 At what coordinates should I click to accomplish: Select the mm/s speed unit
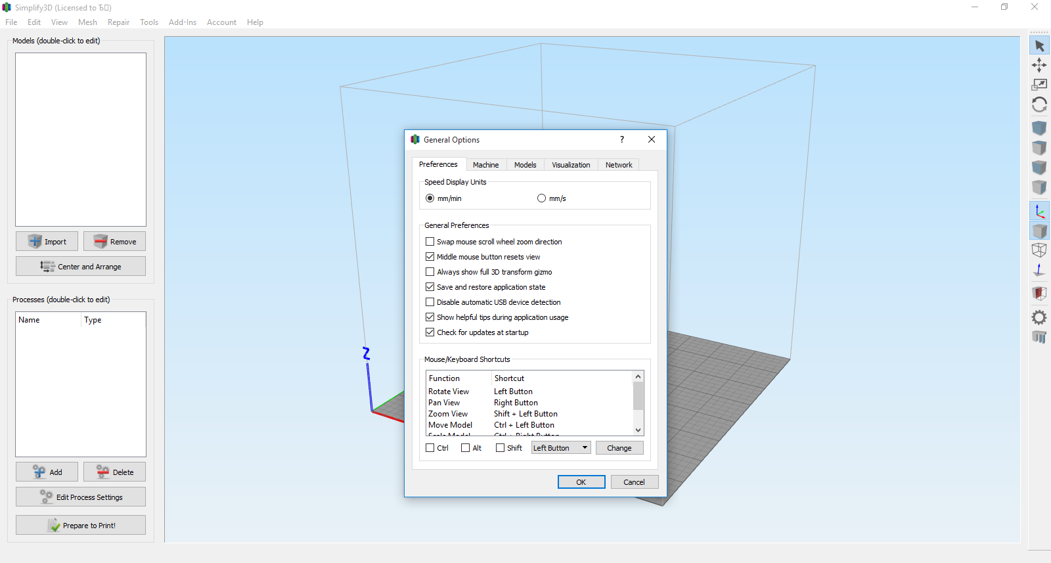point(551,198)
